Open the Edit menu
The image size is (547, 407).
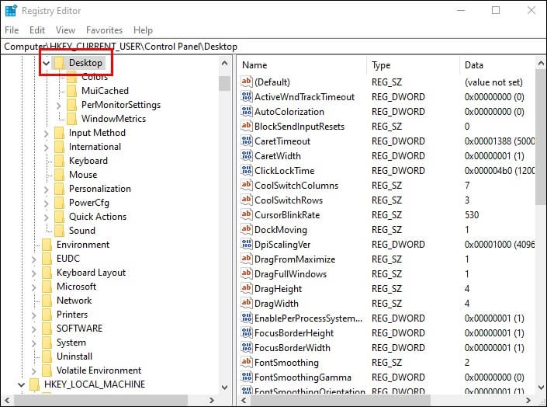point(37,30)
